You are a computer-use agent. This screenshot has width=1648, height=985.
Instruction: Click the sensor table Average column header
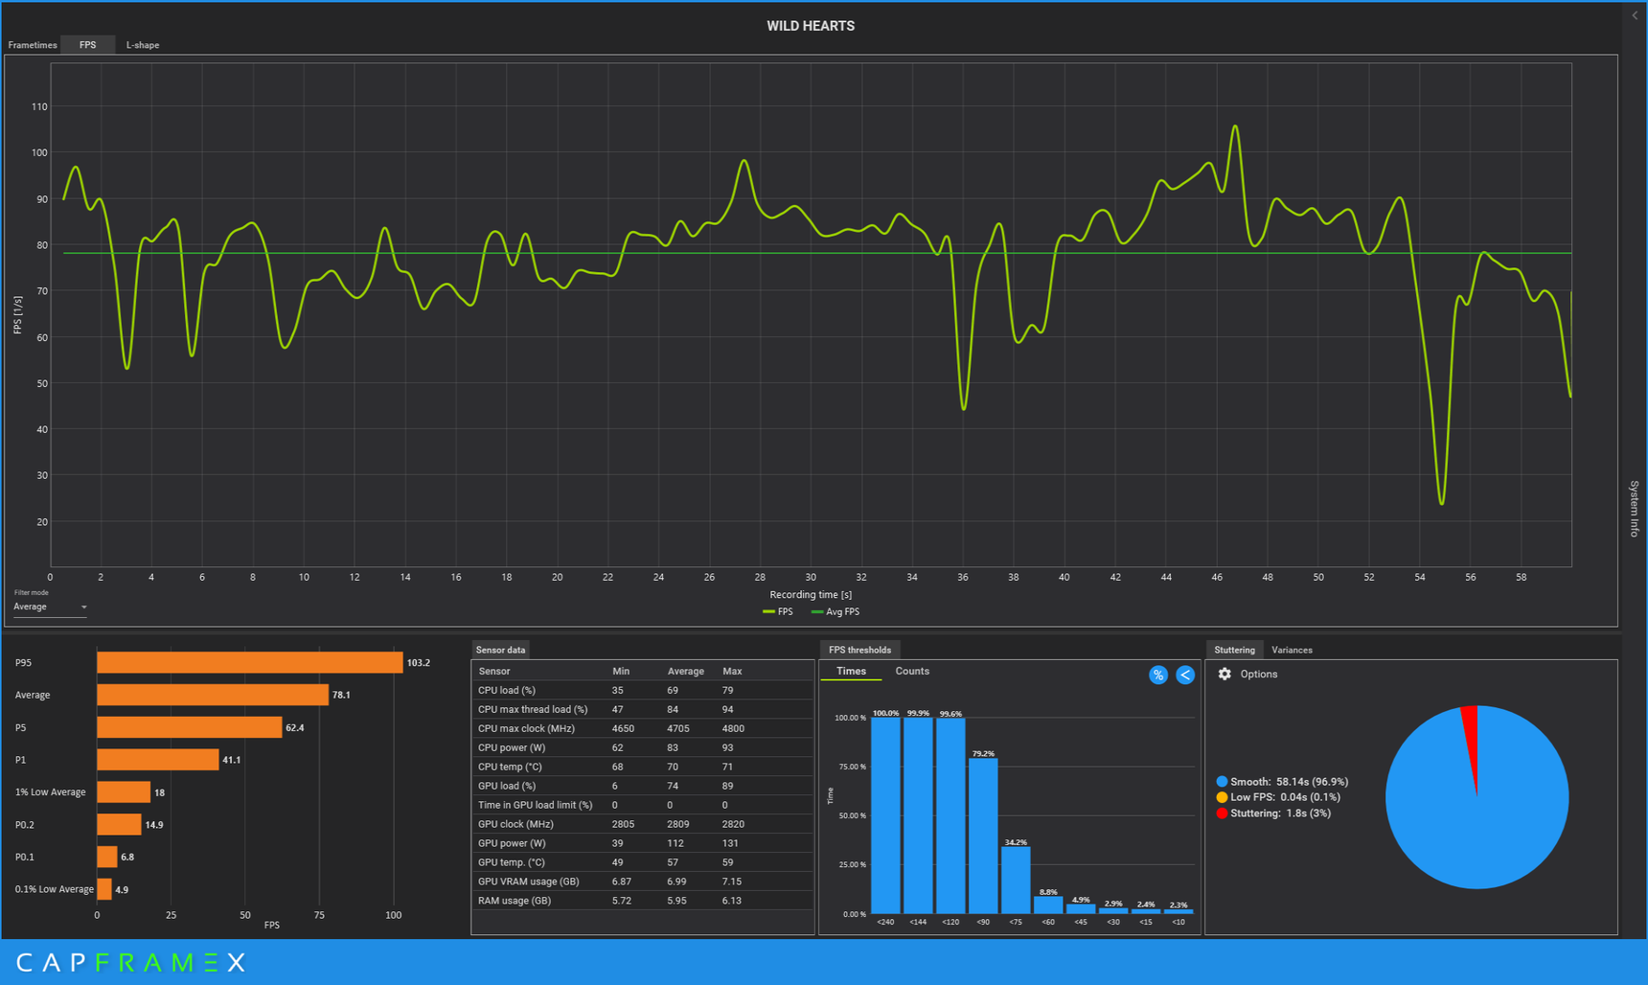(686, 672)
